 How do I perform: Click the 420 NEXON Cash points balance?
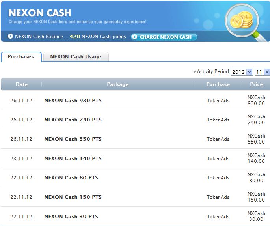click(98, 37)
